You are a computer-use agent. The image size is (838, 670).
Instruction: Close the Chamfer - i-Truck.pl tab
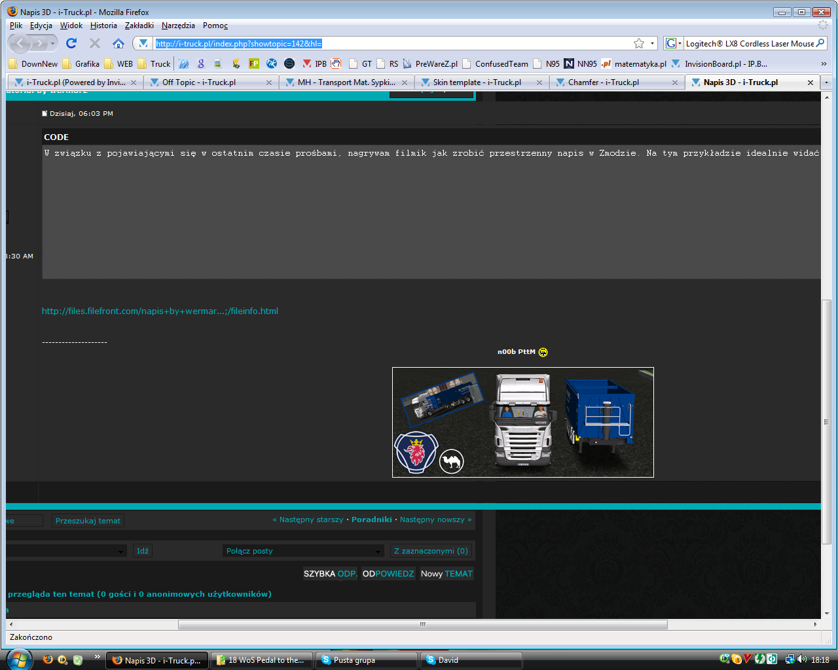[675, 82]
